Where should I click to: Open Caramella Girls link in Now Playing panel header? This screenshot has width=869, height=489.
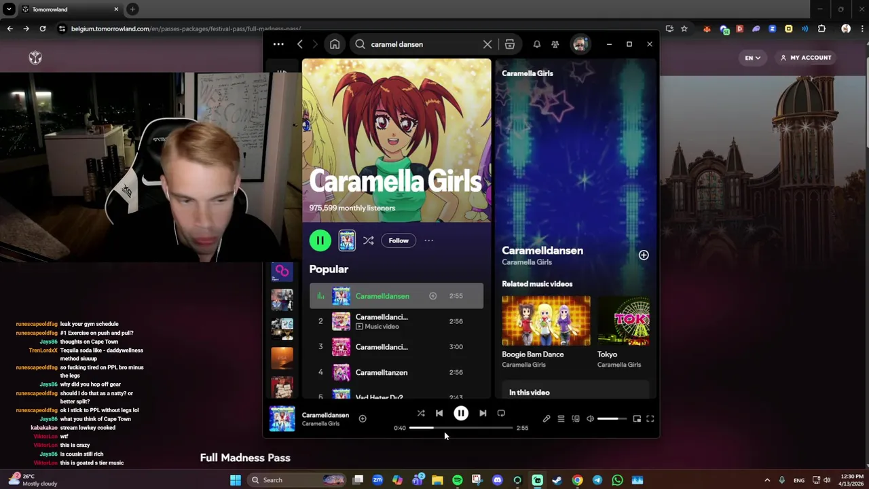(528, 73)
